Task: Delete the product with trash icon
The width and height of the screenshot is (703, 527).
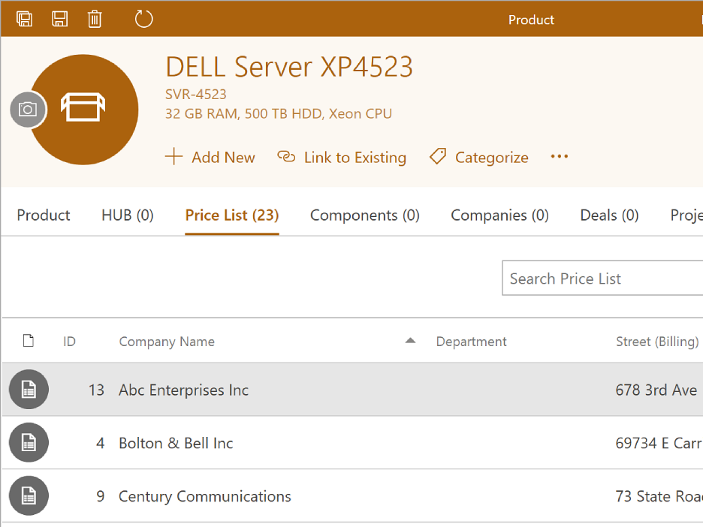Action: click(x=95, y=19)
